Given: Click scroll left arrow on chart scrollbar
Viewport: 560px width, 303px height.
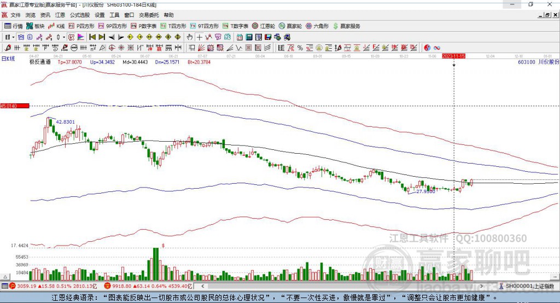Looking at the screenshot, I should click(202, 286).
